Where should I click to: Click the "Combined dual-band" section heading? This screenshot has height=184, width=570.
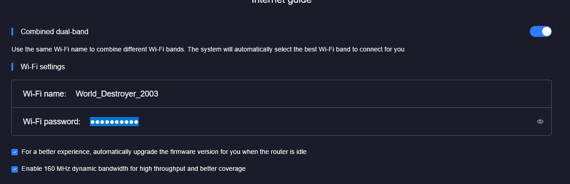pyautogui.click(x=54, y=31)
